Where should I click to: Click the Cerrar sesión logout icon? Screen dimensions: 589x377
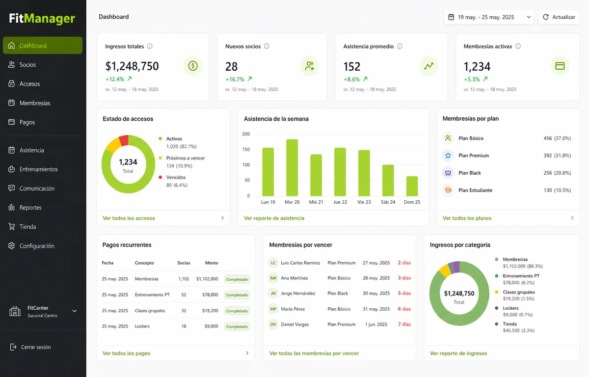(13, 347)
